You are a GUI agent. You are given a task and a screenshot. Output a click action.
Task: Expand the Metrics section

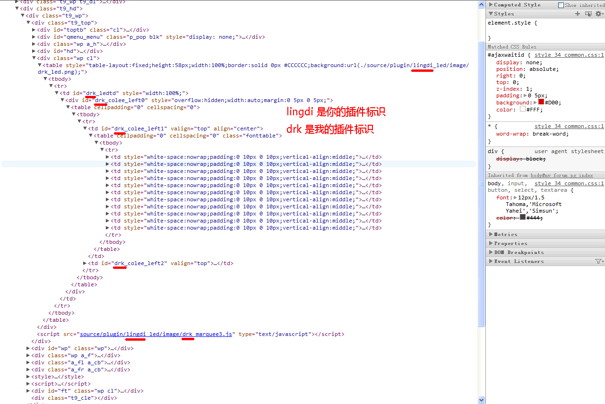click(x=491, y=234)
